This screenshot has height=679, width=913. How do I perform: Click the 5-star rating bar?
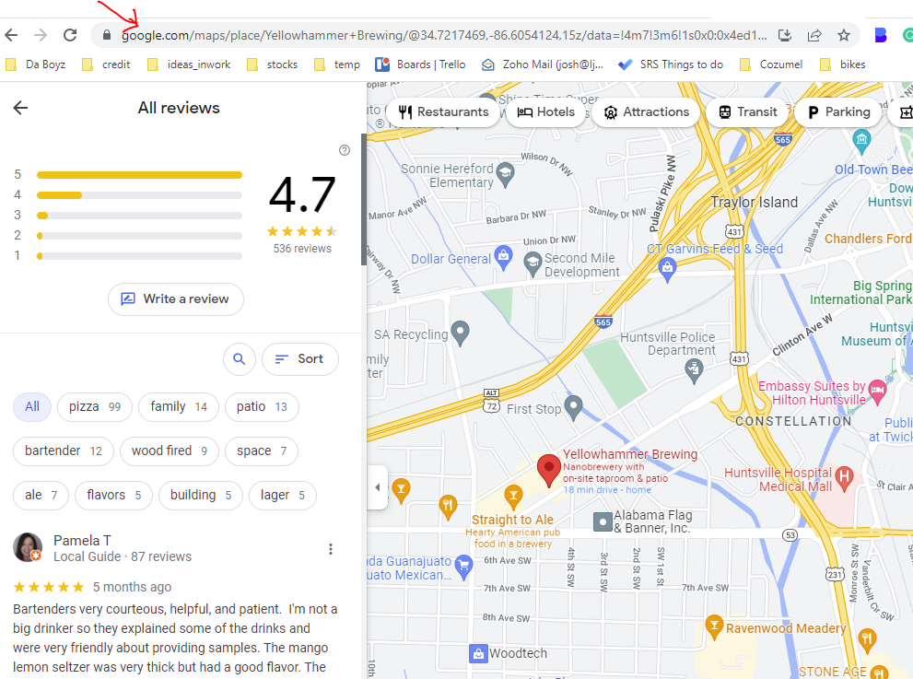pyautogui.click(x=139, y=175)
